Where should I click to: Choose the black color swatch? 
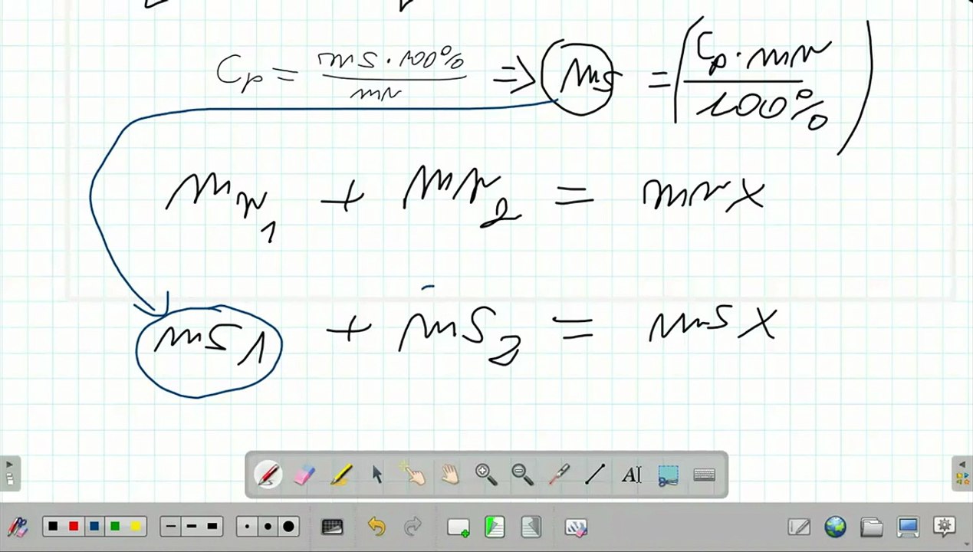53,527
